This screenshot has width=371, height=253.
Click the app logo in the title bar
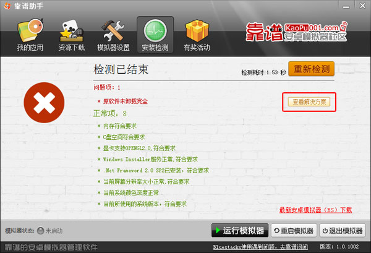pyautogui.click(x=7, y=6)
